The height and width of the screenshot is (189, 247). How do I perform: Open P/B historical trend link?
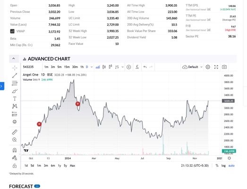(198, 30)
